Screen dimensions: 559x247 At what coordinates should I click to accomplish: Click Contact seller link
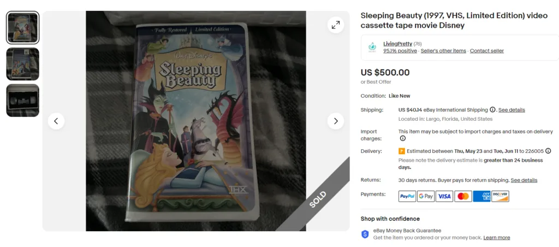coord(486,51)
